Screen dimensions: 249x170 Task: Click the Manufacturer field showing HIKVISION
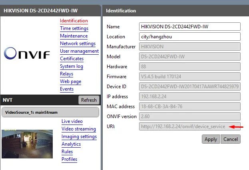[x=190, y=47]
